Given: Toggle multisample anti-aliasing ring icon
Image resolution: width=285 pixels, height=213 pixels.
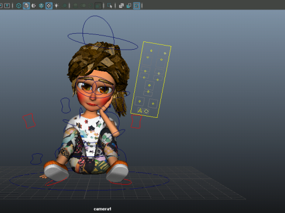Looking at the screenshot, I should coord(90,6).
